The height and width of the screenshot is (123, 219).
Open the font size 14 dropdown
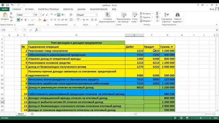coord(40,15)
